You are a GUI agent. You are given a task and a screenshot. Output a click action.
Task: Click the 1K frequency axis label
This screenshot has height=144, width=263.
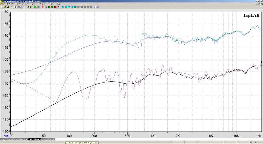tap(153, 136)
